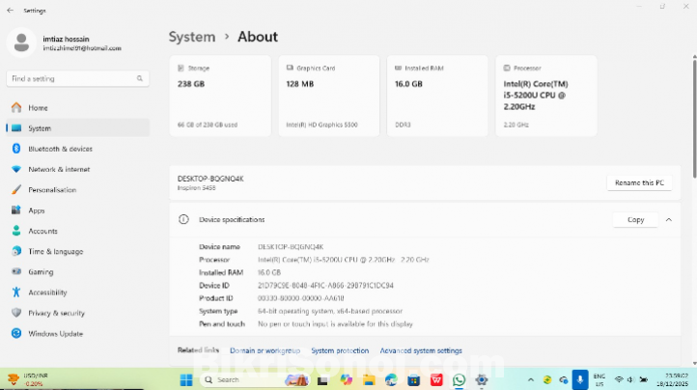Go to Gaming settings
Viewport: 697px width, 390px height.
(x=78, y=271)
